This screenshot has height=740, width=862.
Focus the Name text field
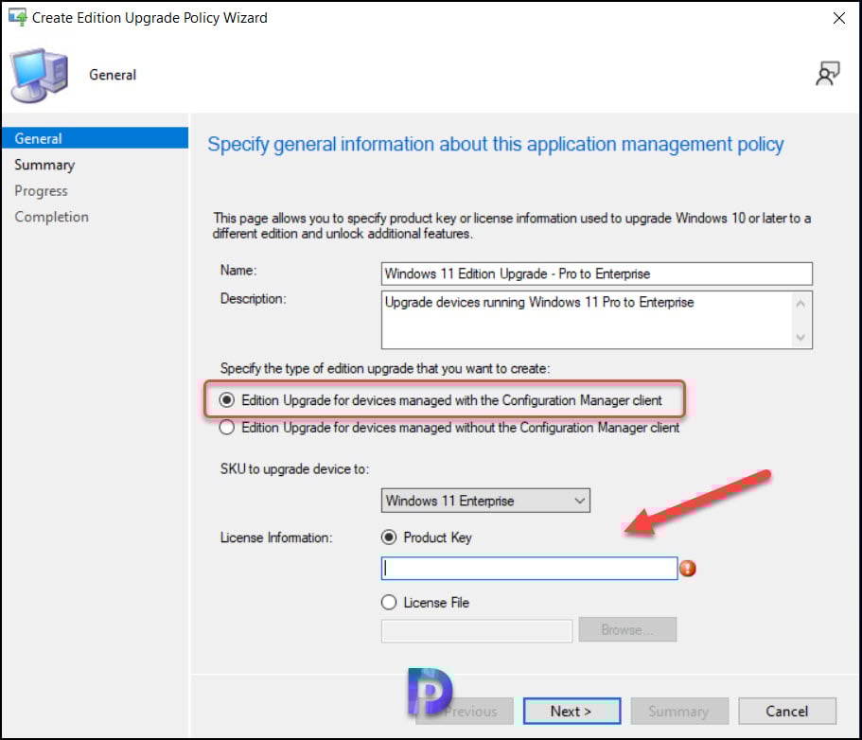pyautogui.click(x=596, y=273)
